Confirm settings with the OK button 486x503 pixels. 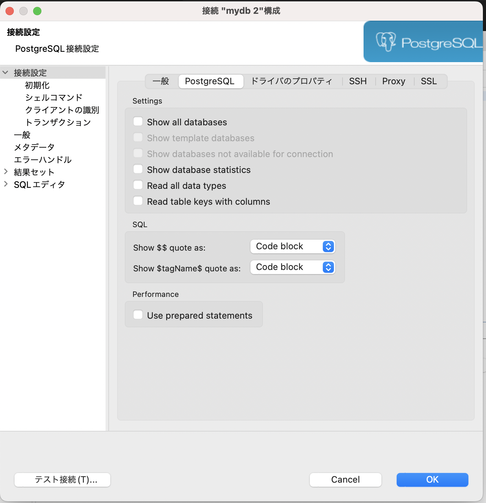432,480
